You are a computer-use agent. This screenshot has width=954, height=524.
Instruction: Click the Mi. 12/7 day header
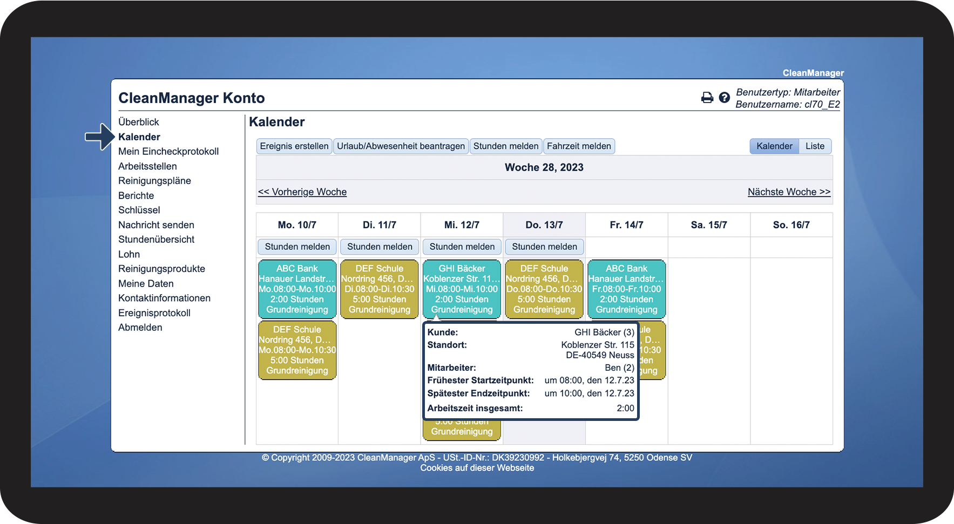pos(462,225)
